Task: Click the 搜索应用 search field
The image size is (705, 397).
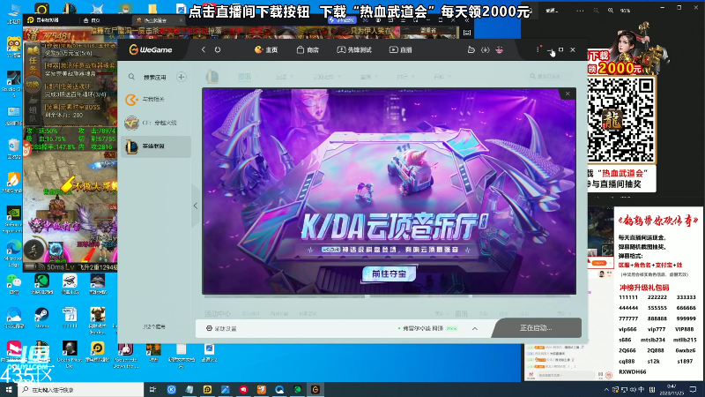Action: [155, 78]
